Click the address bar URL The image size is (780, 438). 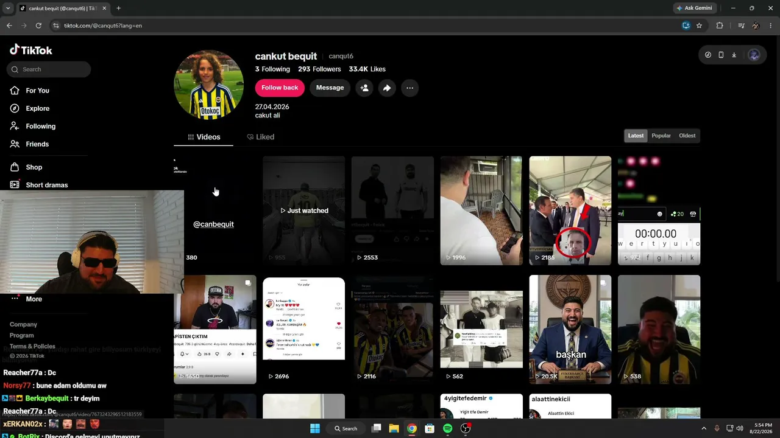pyautogui.click(x=103, y=26)
